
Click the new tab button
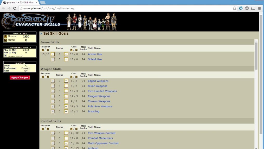pyautogui.click(x=43, y=2)
